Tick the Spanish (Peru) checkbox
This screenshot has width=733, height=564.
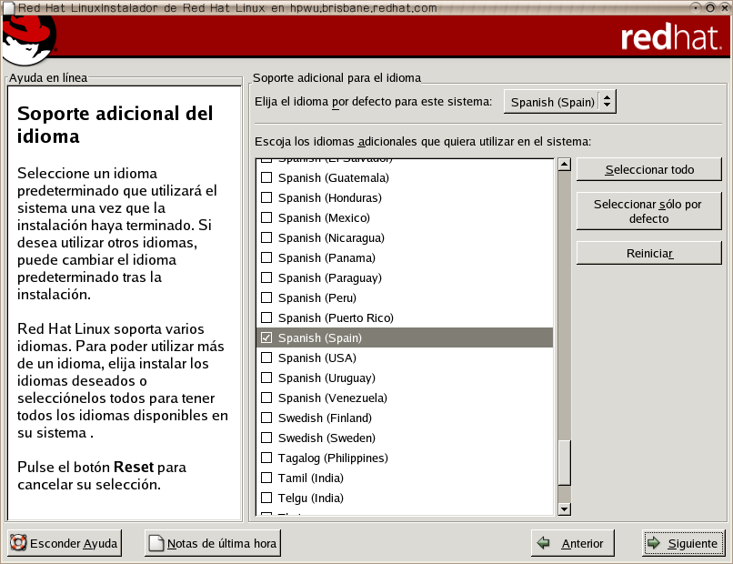(266, 297)
